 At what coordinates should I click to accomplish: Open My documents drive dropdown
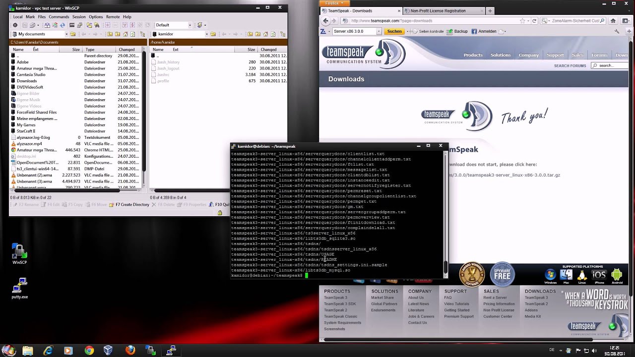pyautogui.click(x=66, y=34)
